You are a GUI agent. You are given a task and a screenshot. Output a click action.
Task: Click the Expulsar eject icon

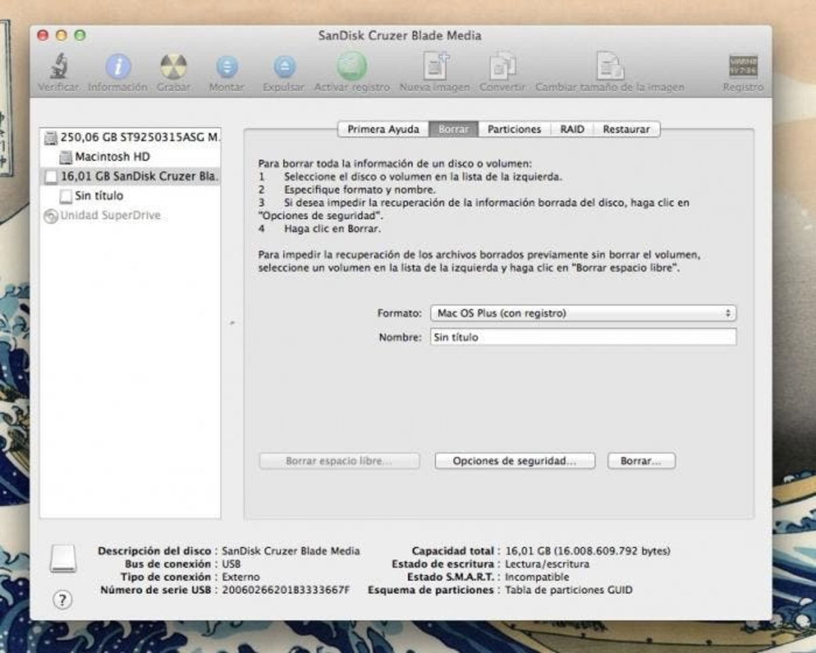pos(284,67)
